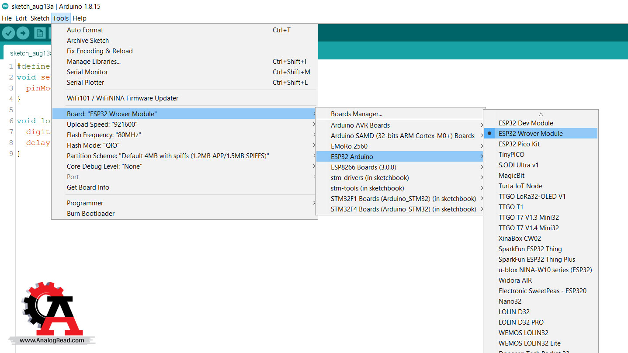Select Electronic SweetPeas - ESP320

(541, 291)
